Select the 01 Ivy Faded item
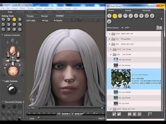The width and height of the screenshot is (166, 124). 134,92
